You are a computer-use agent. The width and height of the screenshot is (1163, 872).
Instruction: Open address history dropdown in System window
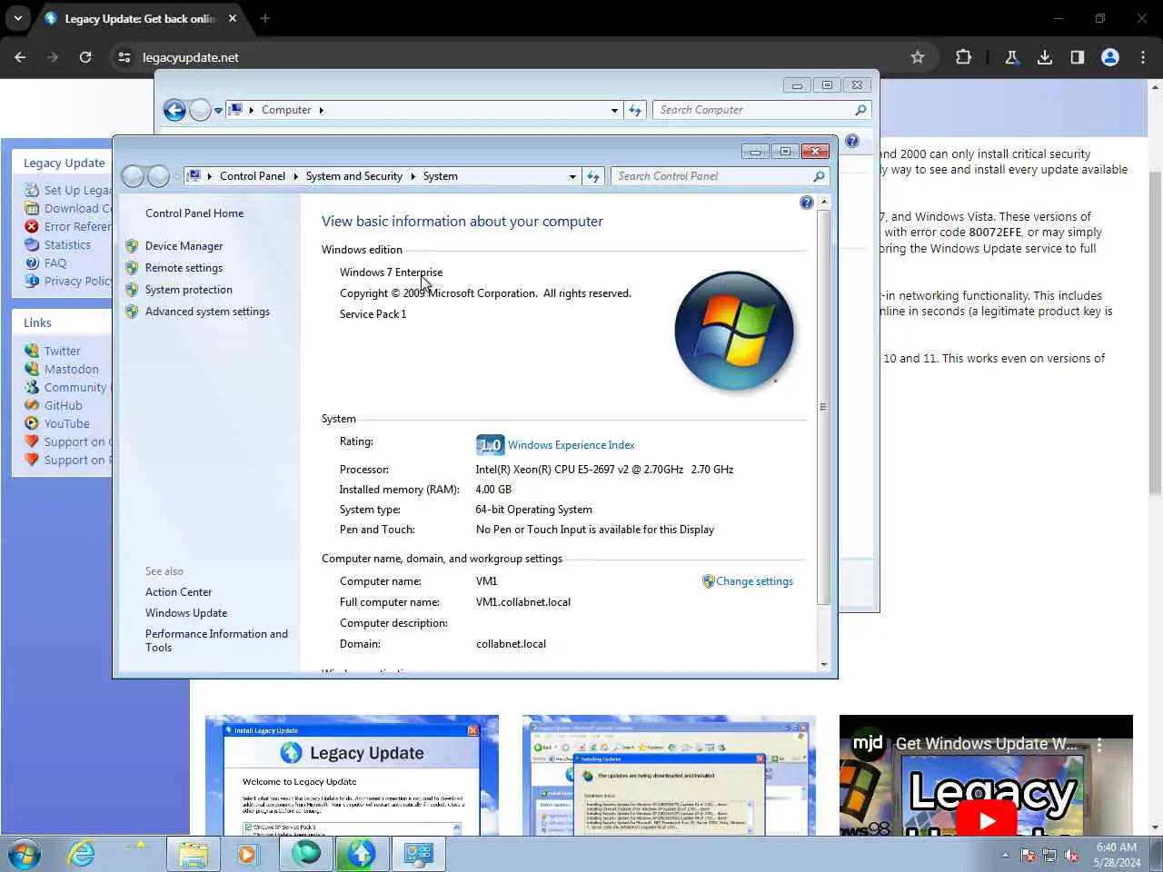[x=572, y=176]
